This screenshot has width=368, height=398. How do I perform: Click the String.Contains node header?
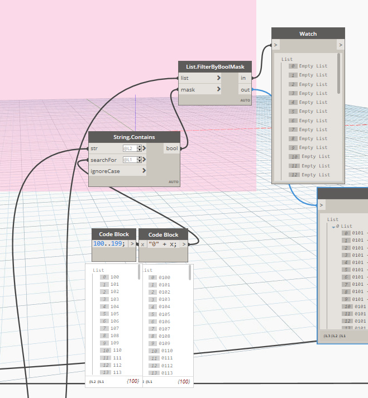[134, 137]
